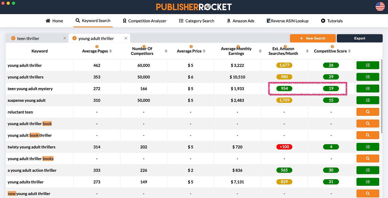The image size is (388, 198).
Task: Open competitors list for suspense young adult
Action: pos(368,100)
